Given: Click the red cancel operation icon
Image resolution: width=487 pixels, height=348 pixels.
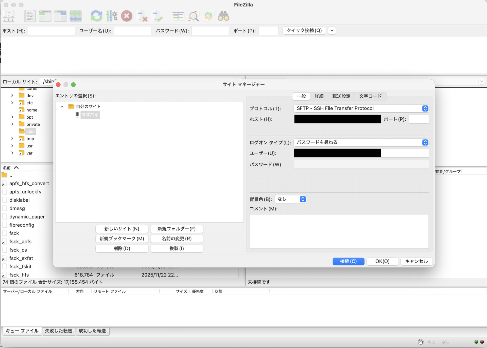Looking at the screenshot, I should [127, 16].
